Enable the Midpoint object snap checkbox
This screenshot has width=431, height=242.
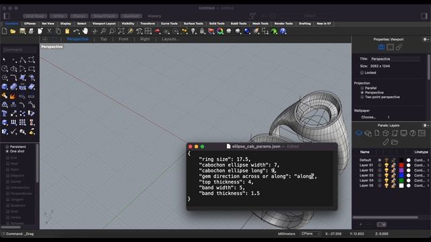coord(7,175)
